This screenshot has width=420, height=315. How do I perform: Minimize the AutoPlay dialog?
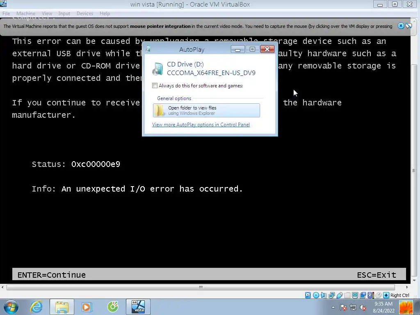pos(237,49)
